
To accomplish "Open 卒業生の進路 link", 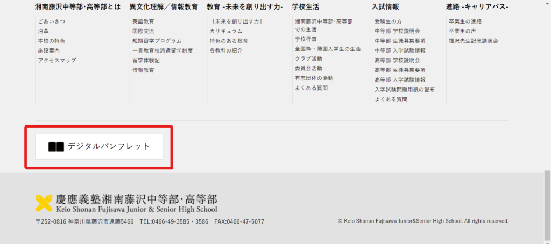I will coord(465,21).
